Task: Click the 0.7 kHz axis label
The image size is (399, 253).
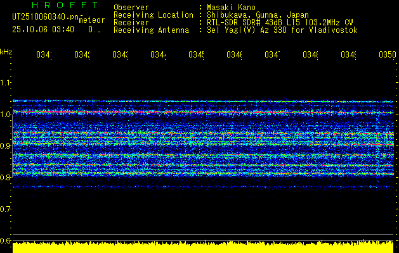Action: [5, 209]
